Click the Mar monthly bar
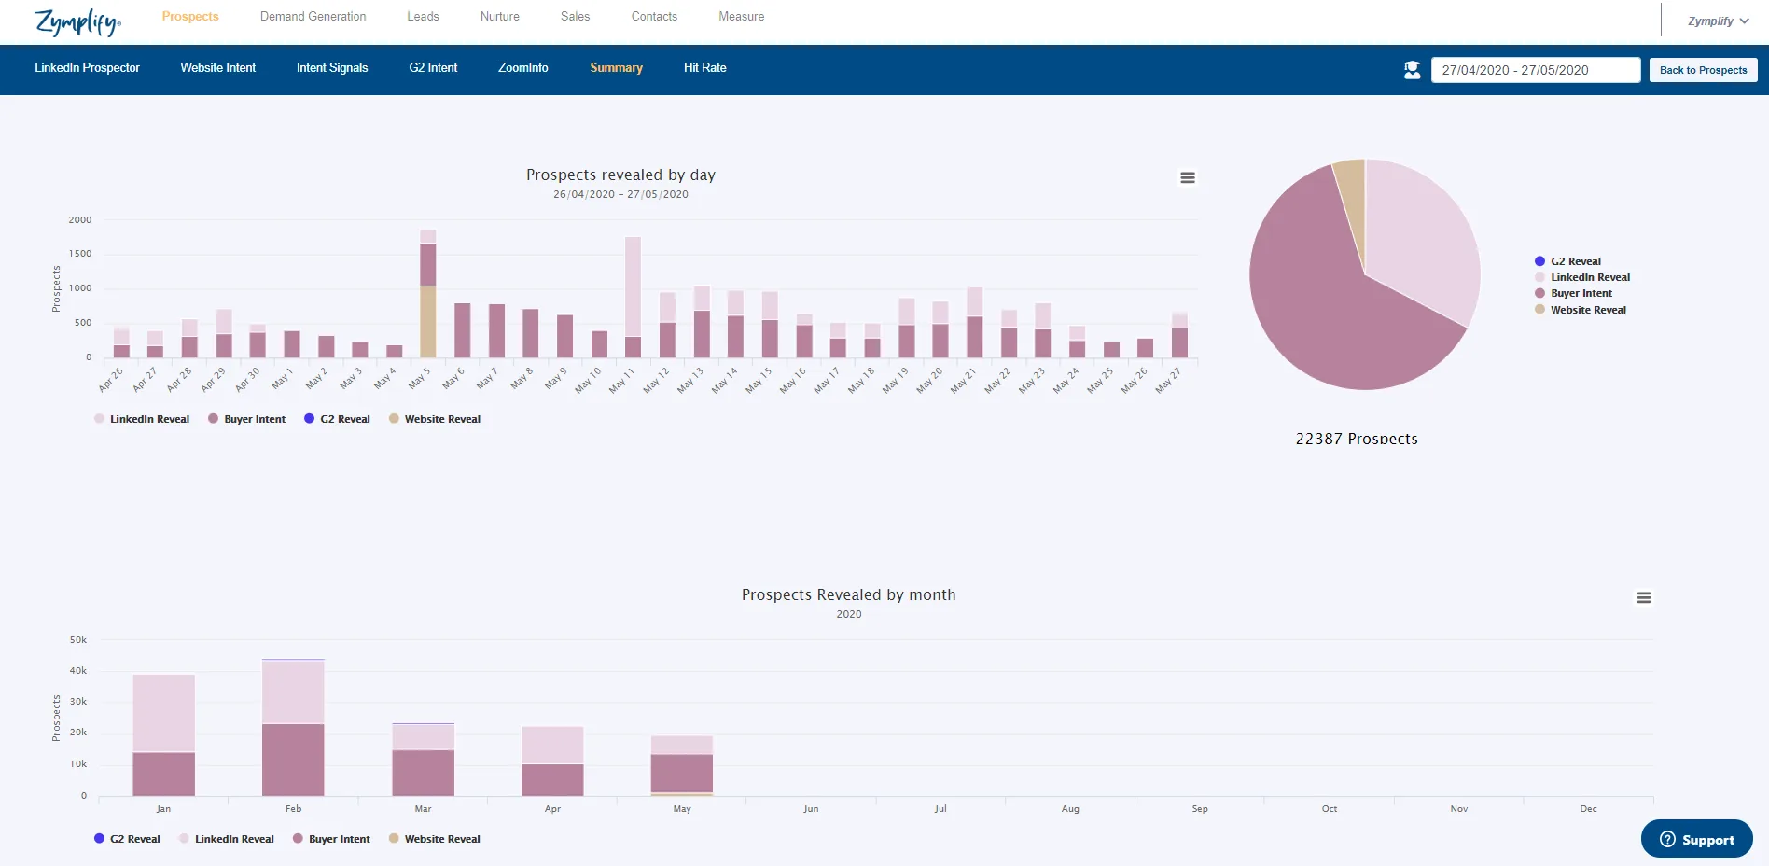Image resolution: width=1769 pixels, height=866 pixels. click(x=423, y=760)
